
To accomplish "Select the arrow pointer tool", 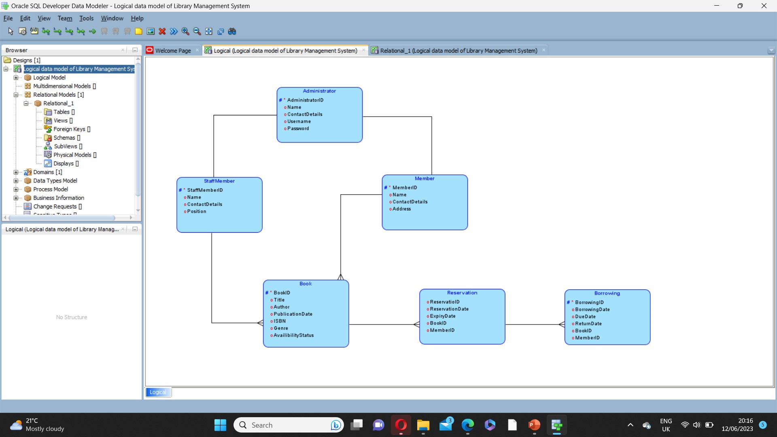I will click(11, 31).
